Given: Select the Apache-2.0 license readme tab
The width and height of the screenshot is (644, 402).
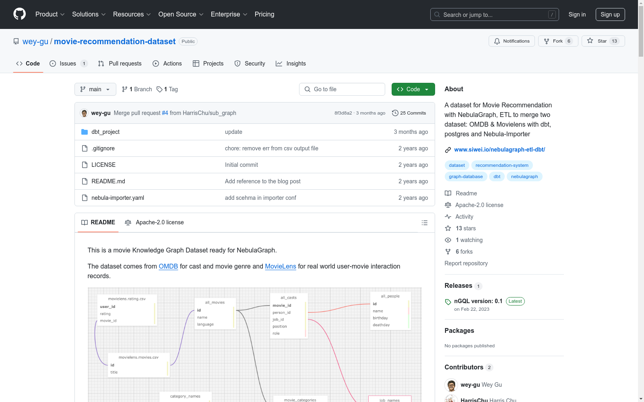Looking at the screenshot, I should pyautogui.click(x=154, y=222).
